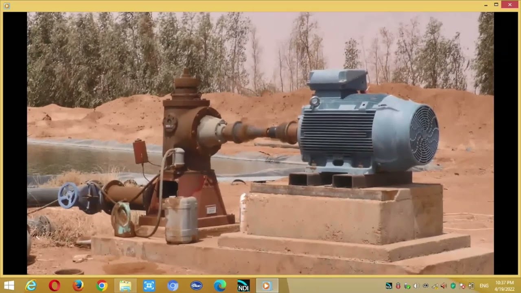
Task: Click the Creative Cloud tray icon
Action: coord(426,286)
